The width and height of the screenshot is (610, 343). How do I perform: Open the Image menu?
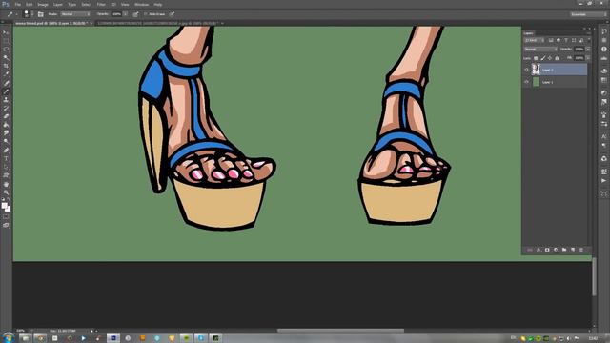point(43,4)
